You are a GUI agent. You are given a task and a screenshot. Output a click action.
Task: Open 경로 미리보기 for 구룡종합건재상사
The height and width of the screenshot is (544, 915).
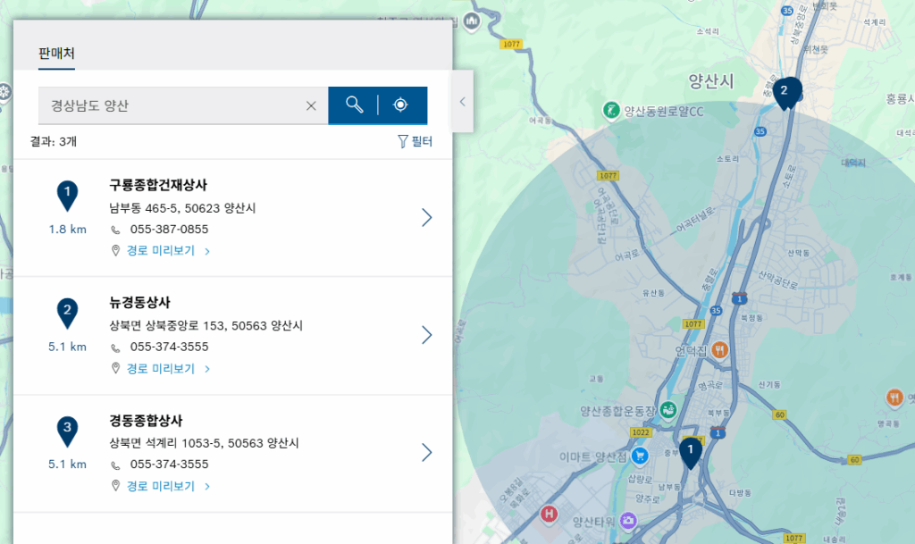point(161,251)
